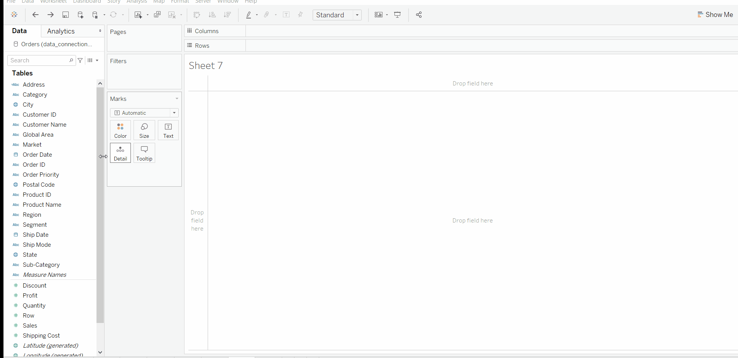Click the Pause Auto Updates icon
Screen dimensions: 738x358
(95, 15)
